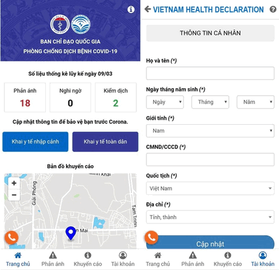
Task: Select the blue location pin on the map
Action: tap(71, 233)
